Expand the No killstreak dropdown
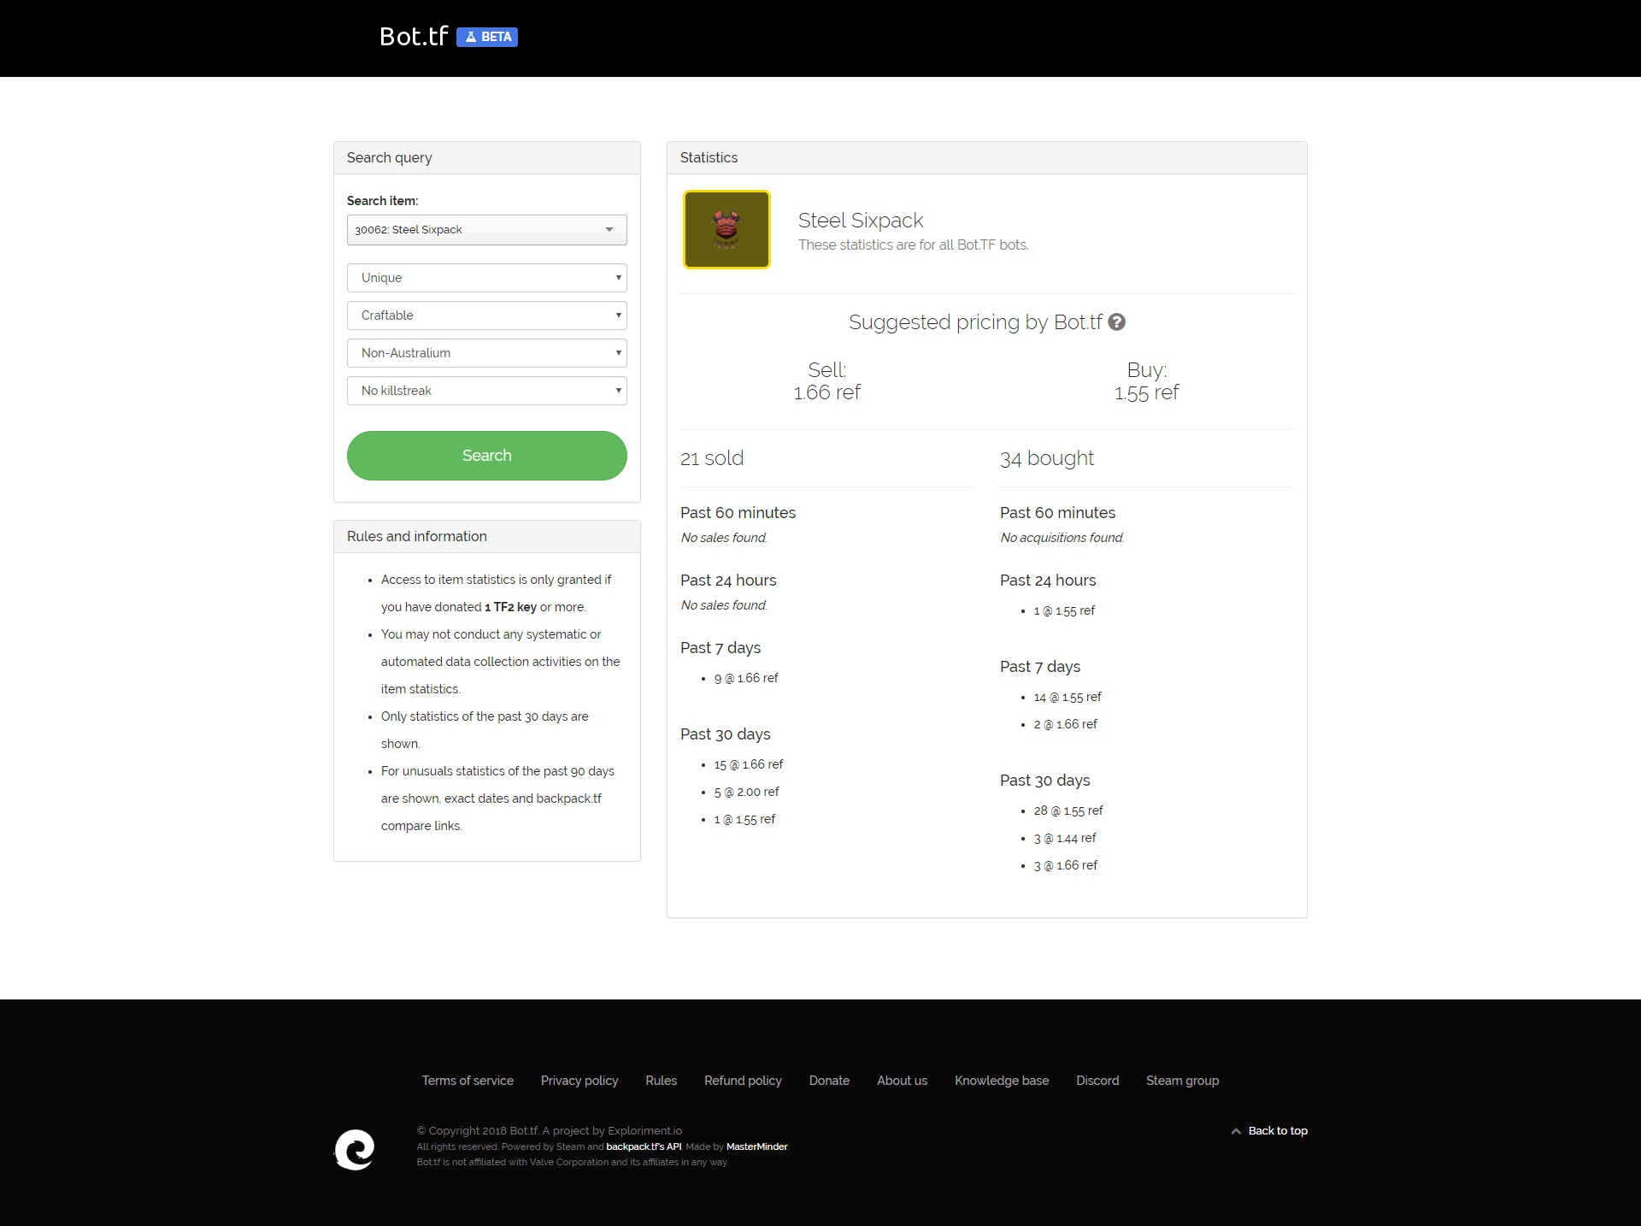The height and width of the screenshot is (1226, 1641). 486,391
